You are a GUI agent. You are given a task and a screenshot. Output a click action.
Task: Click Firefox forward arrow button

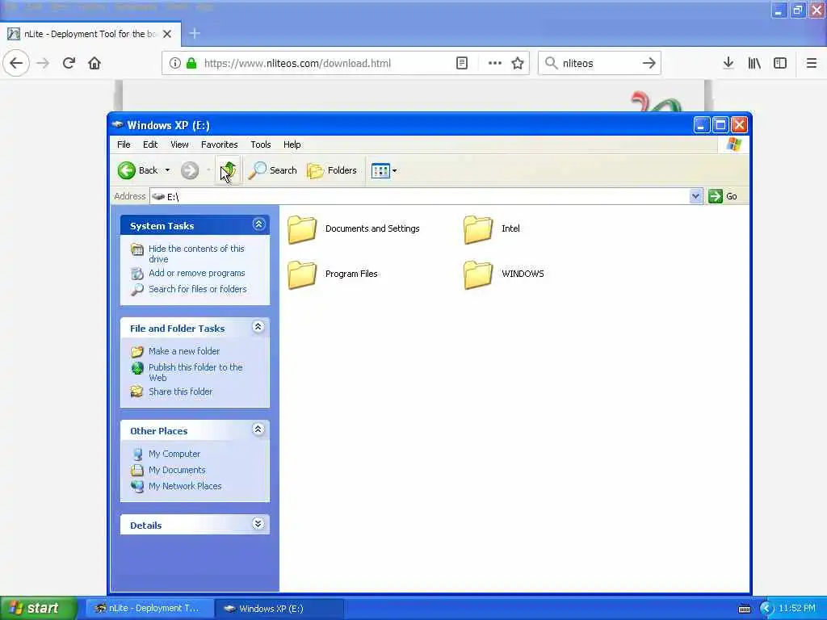[43, 63]
